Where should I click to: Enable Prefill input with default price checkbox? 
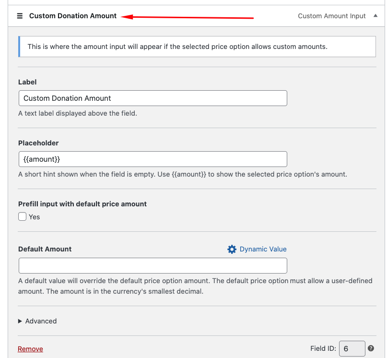pyautogui.click(x=23, y=216)
